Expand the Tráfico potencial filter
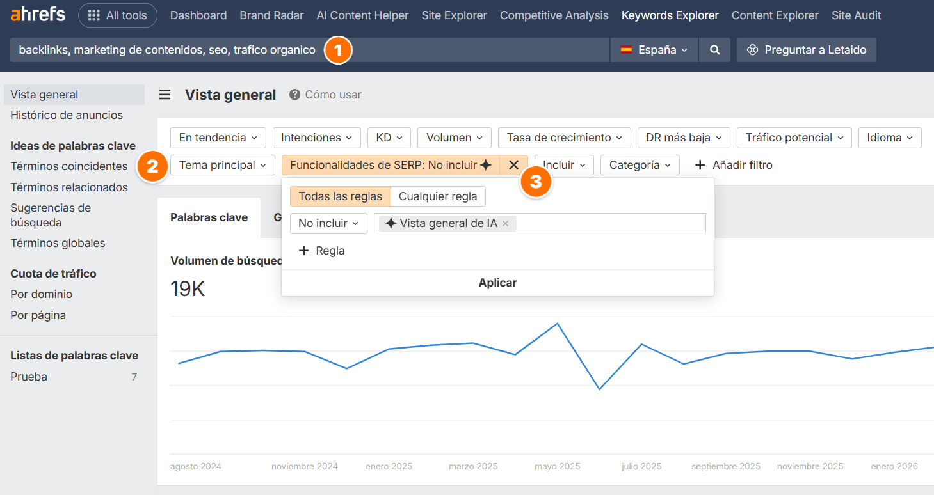The width and height of the screenshot is (934, 495). (794, 137)
